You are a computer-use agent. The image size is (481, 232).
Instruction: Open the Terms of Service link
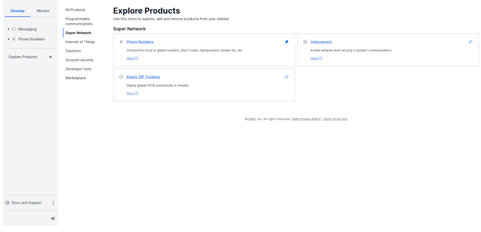[335, 119]
